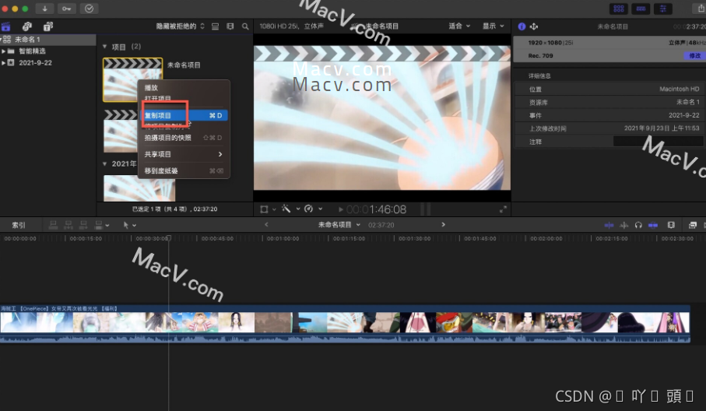Open the 显示 view dropdown
The width and height of the screenshot is (706, 411).
[x=493, y=26]
